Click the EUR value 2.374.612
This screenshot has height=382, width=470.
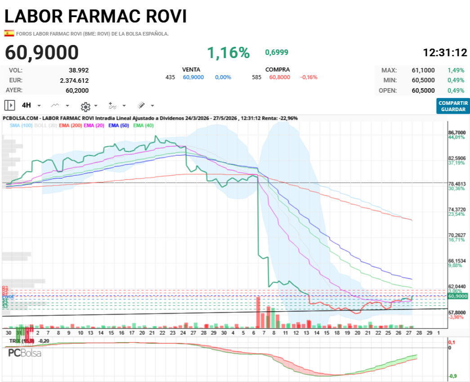click(74, 81)
